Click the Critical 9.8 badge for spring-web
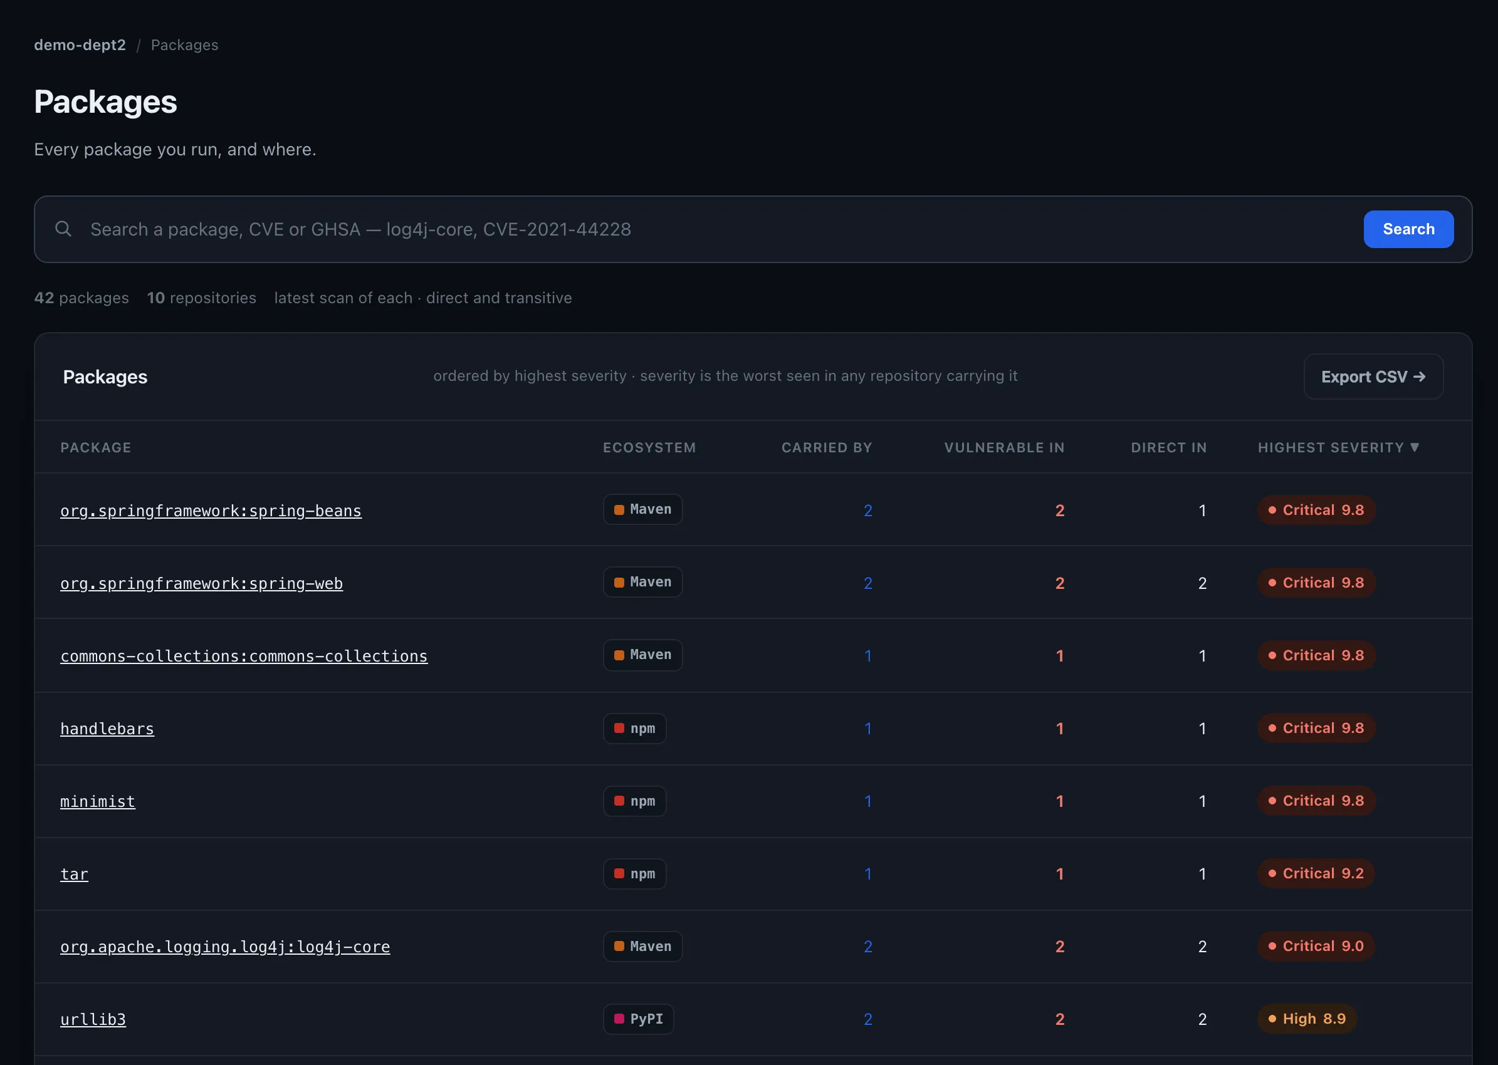 (1316, 583)
